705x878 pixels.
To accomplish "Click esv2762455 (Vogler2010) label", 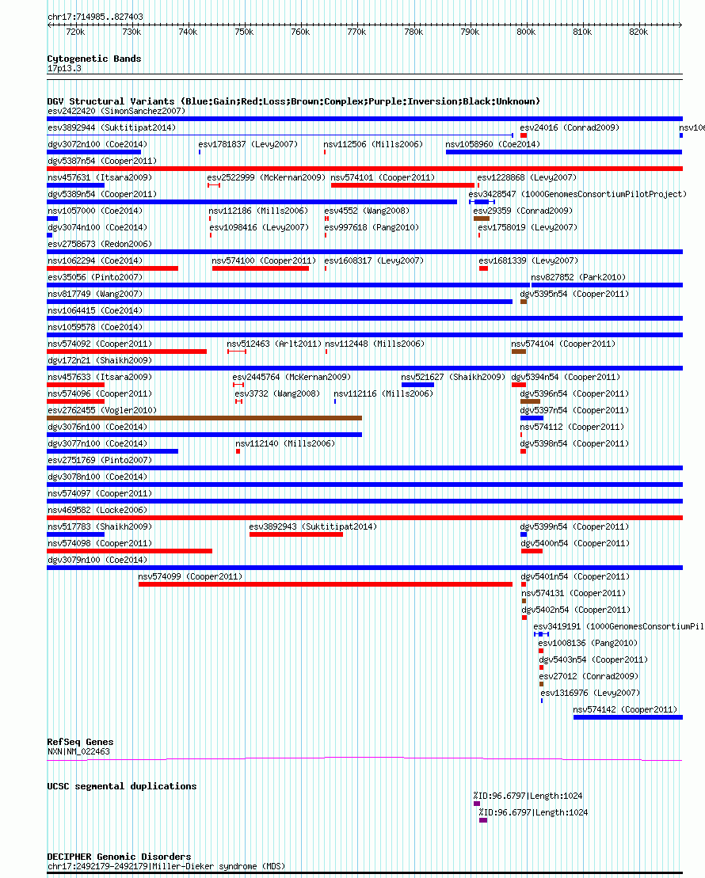I will 102,410.
